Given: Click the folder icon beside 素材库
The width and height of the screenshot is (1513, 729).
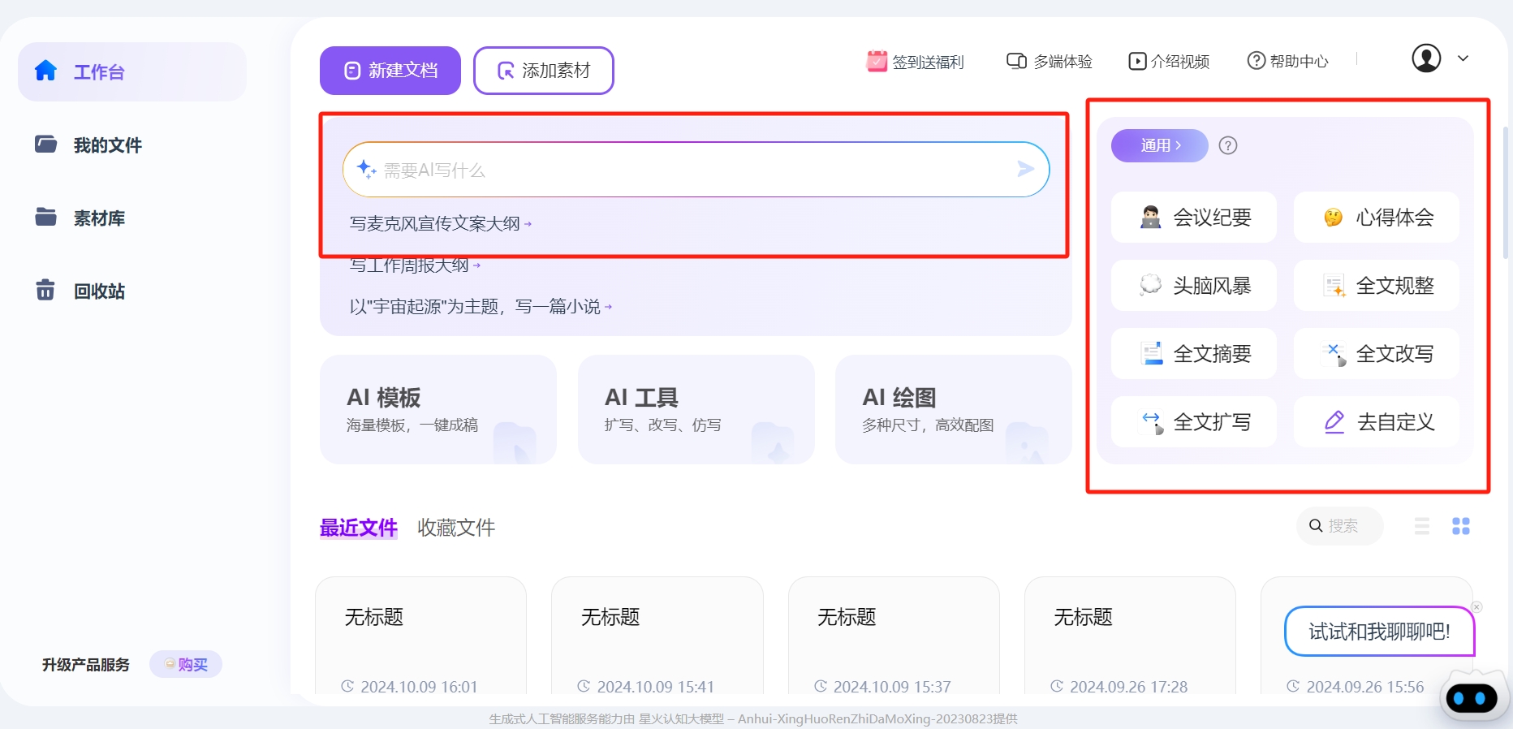Looking at the screenshot, I should (x=45, y=217).
